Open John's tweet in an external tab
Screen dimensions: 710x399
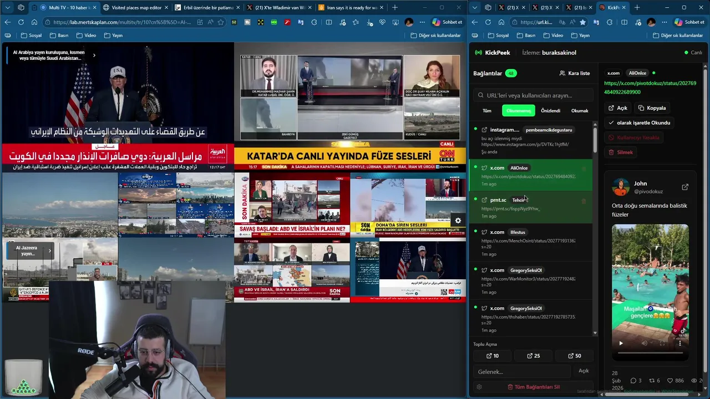pyautogui.click(x=685, y=187)
